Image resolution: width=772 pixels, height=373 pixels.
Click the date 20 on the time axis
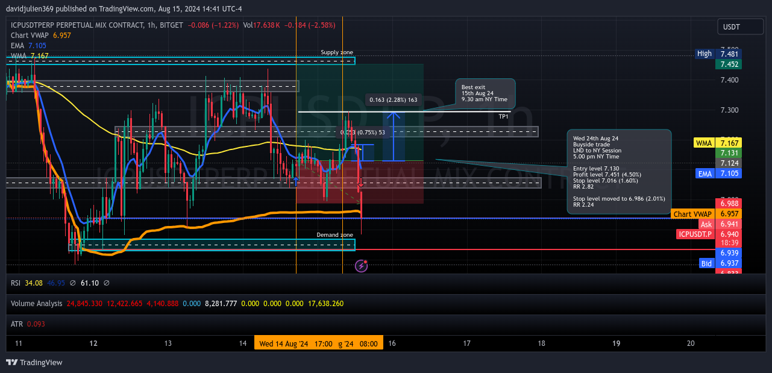point(691,343)
